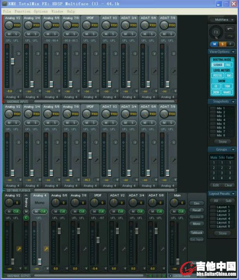Image resolution: width=239 pixels, height=280 pixels.
Task: Click the volume knob of Main output
Action: (x=174, y=202)
